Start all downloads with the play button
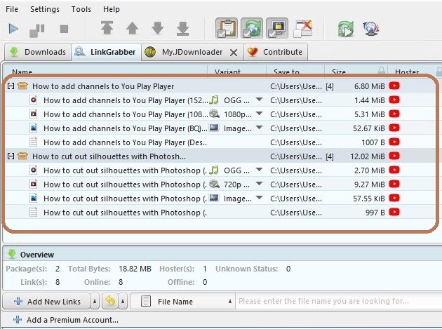The image size is (442, 329). coord(14,29)
